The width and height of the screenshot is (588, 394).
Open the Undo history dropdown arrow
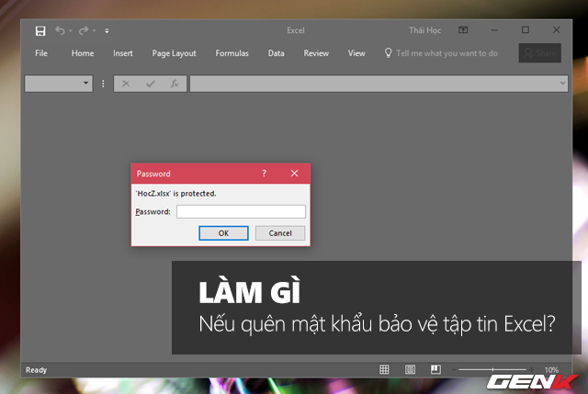pos(70,30)
